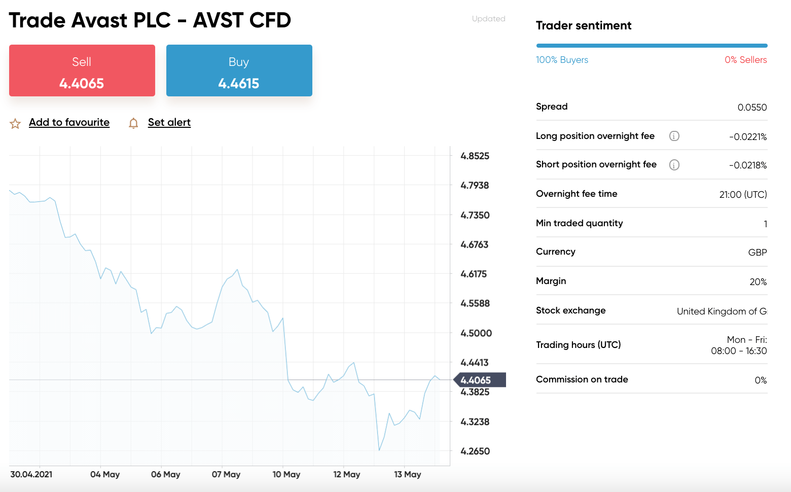The image size is (791, 492).
Task: Open the Add to favourite link
Action: point(69,122)
